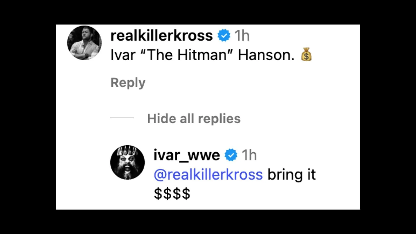Click the word "replies" in Hide all replies

click(219, 119)
